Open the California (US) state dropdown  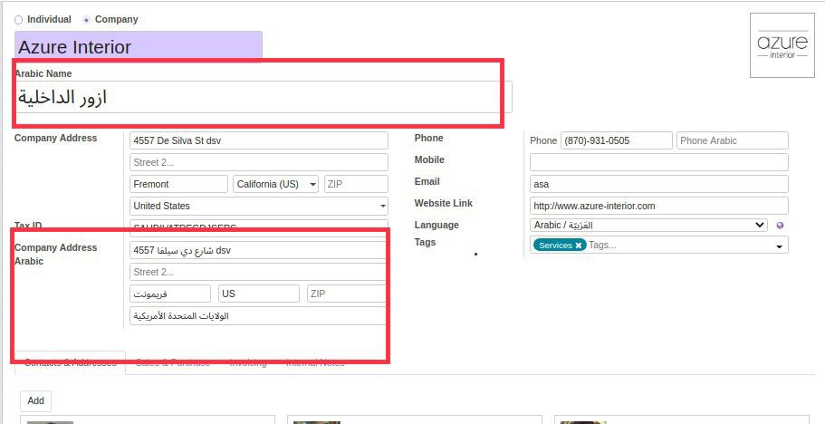click(275, 184)
